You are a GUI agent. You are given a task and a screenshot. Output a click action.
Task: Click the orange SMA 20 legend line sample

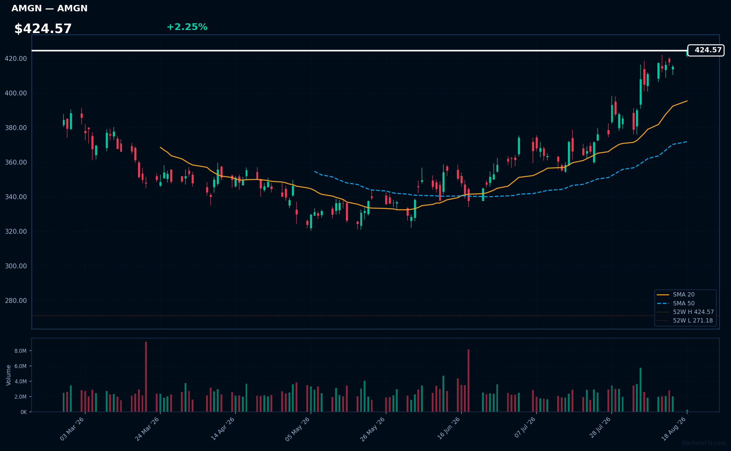pyautogui.click(x=663, y=295)
